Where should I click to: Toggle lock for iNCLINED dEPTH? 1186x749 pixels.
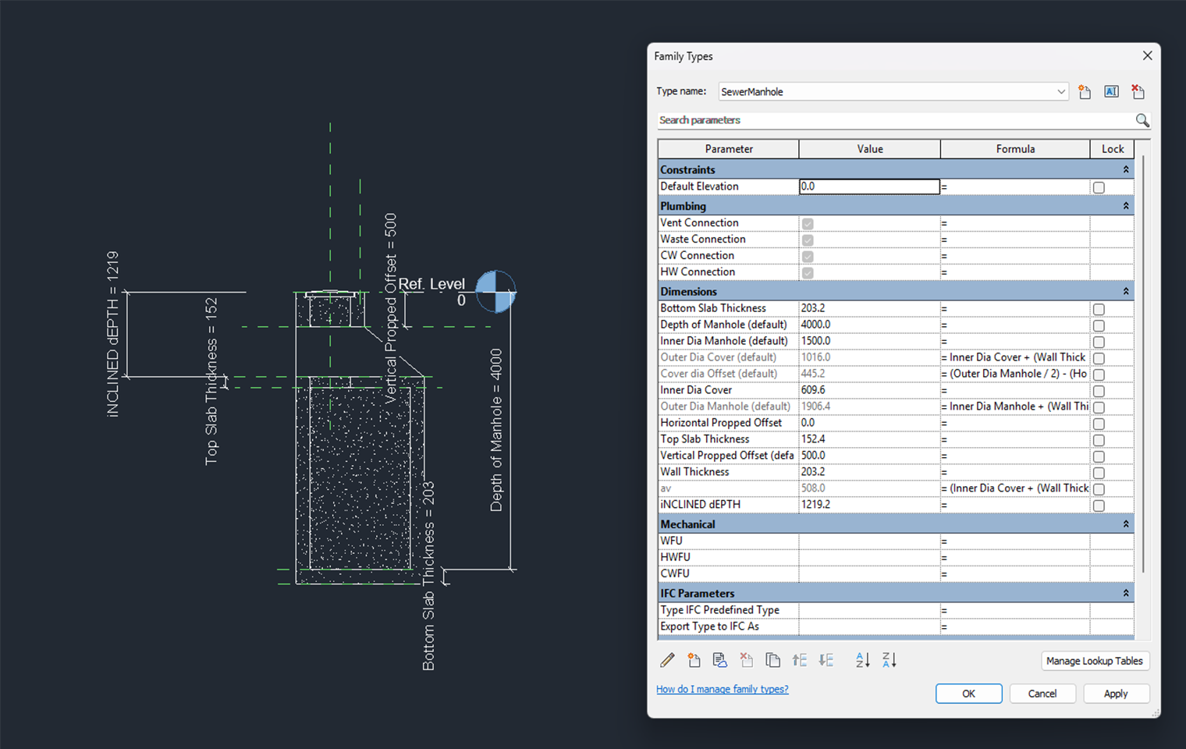point(1099,506)
